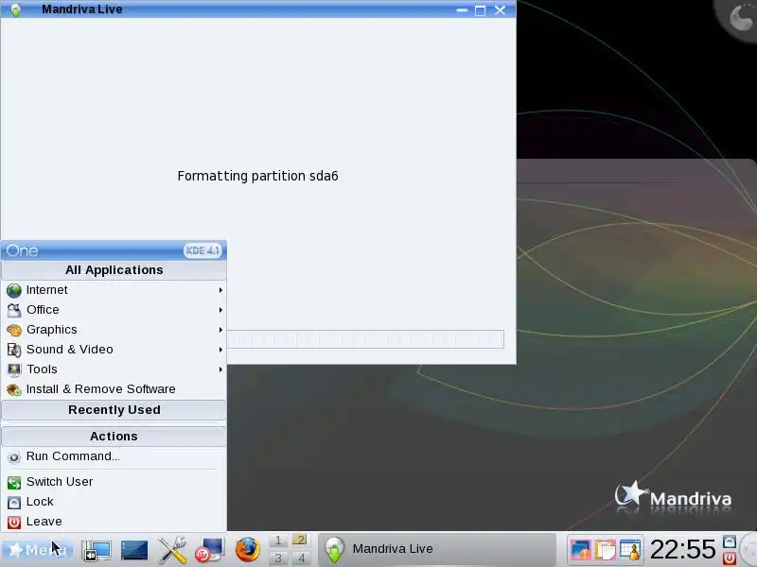Switch to virtual desktop 1
The image size is (757, 567).
pos(278,540)
